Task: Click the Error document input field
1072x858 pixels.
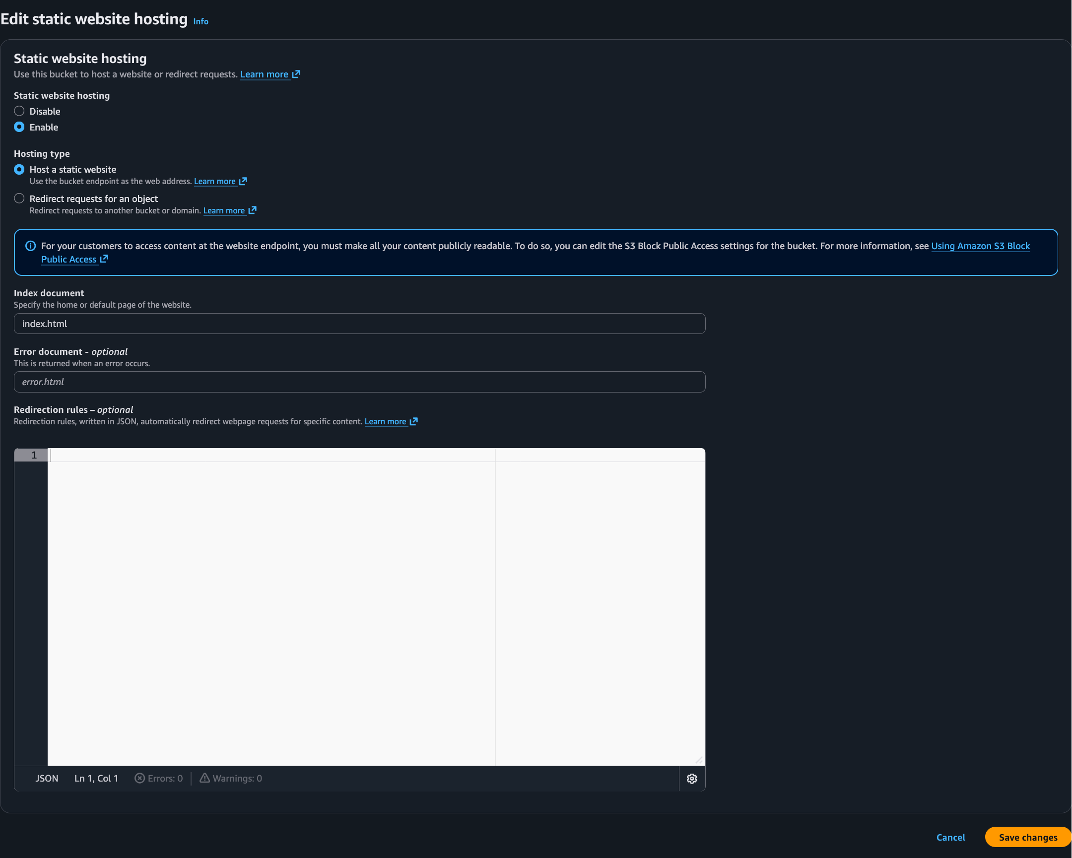Action: click(x=359, y=382)
